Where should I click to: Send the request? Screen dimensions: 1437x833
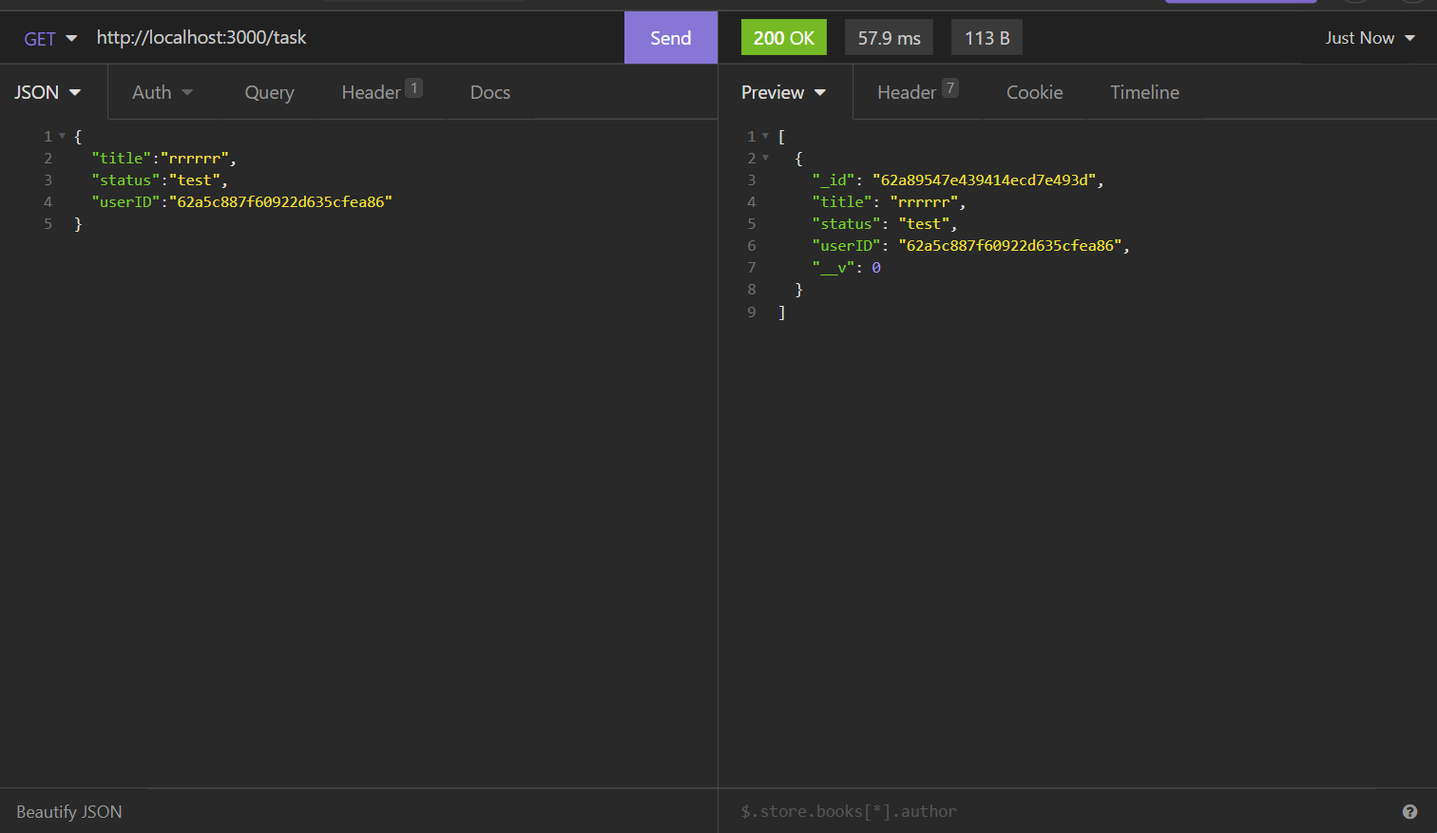click(x=671, y=38)
